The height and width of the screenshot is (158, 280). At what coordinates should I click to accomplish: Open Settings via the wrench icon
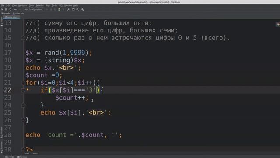click(68, 9)
